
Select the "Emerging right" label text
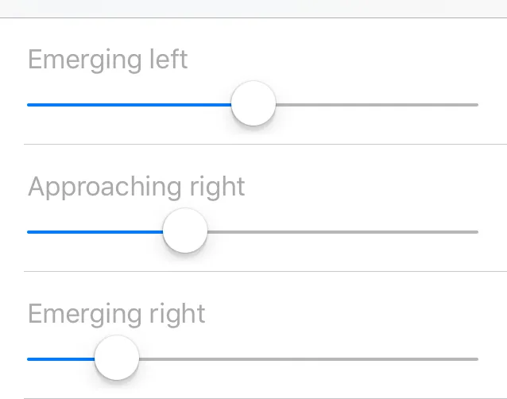click(117, 314)
